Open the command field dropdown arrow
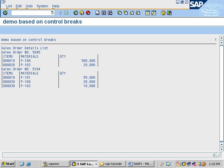The width and height of the screenshot is (224, 168). pos(52,12)
